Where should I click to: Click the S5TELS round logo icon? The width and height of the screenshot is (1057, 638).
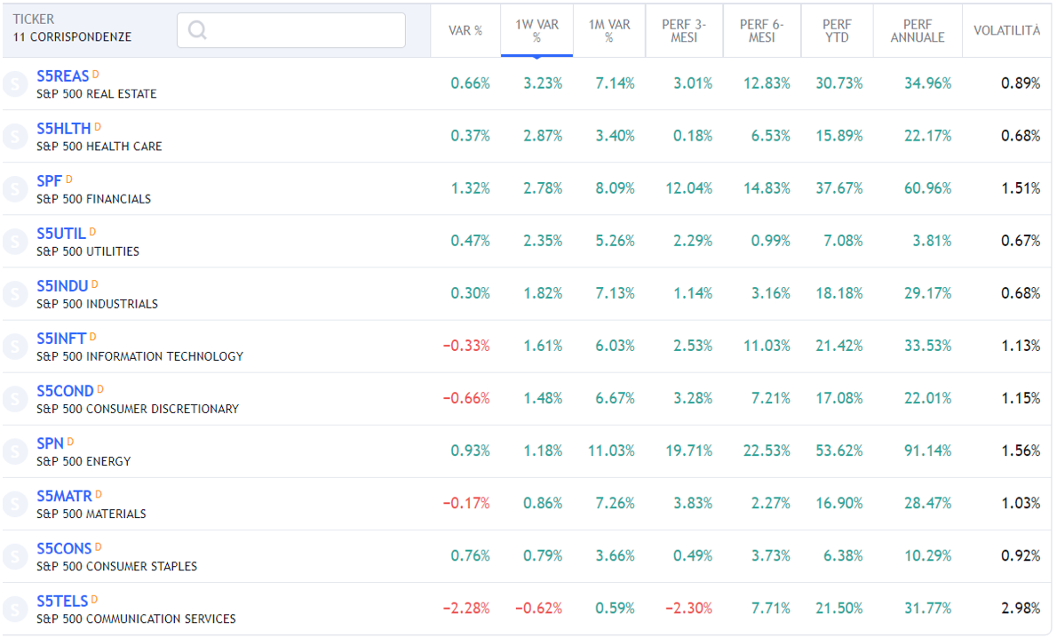click(15, 609)
